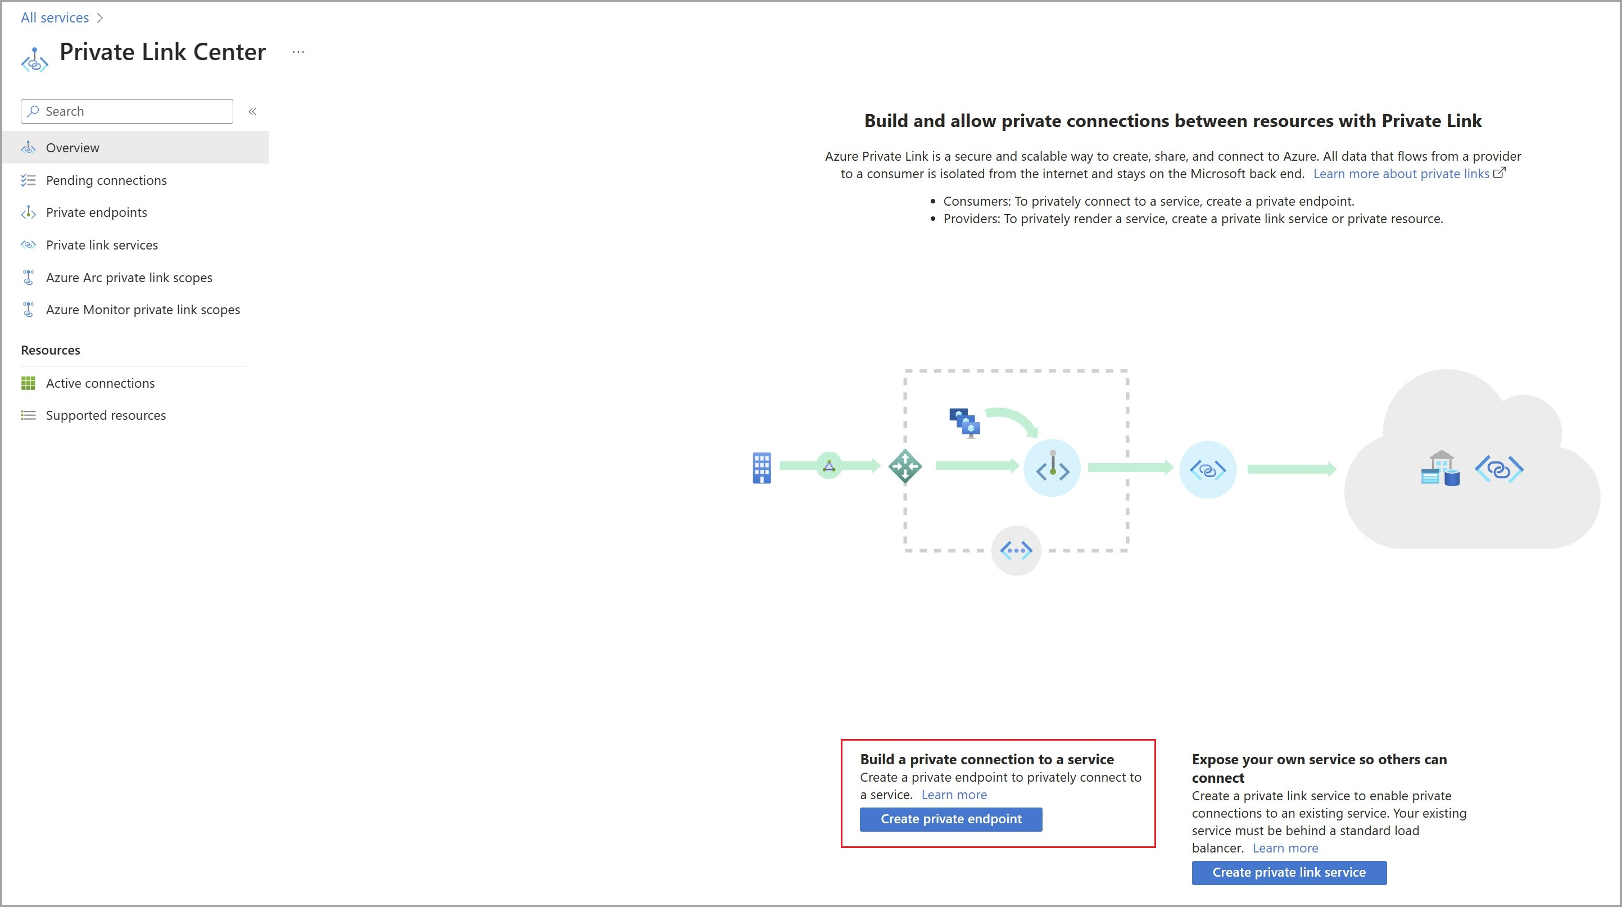Click the Private link services icon
The width and height of the screenshot is (1622, 907).
coord(30,244)
